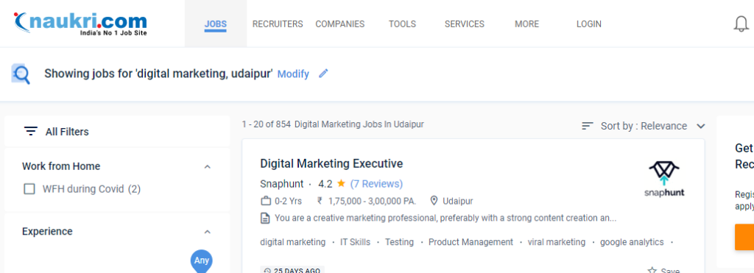Click the orange rating star icon
This screenshot has height=273, width=754.
341,183
